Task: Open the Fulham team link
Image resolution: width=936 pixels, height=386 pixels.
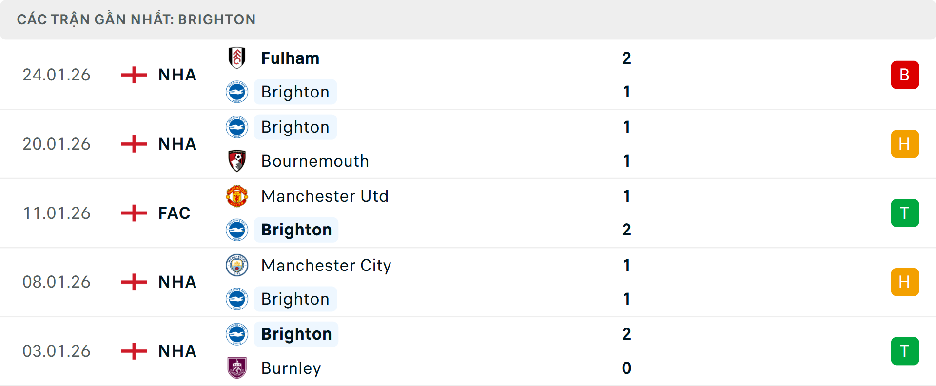Action: click(290, 58)
